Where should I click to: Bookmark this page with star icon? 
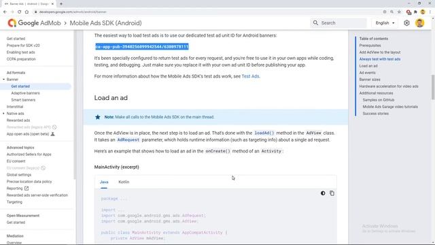tap(399, 12)
